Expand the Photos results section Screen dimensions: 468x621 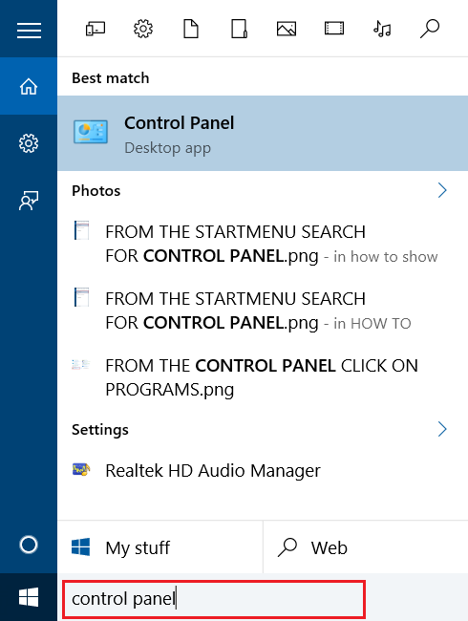[442, 190]
